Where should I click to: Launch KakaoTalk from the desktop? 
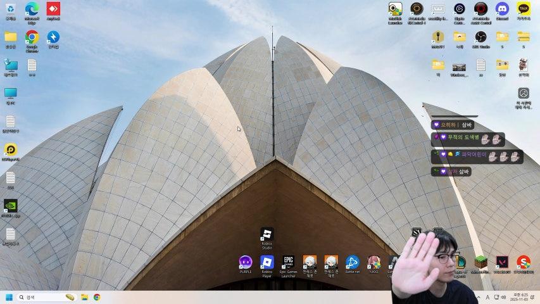click(x=523, y=9)
